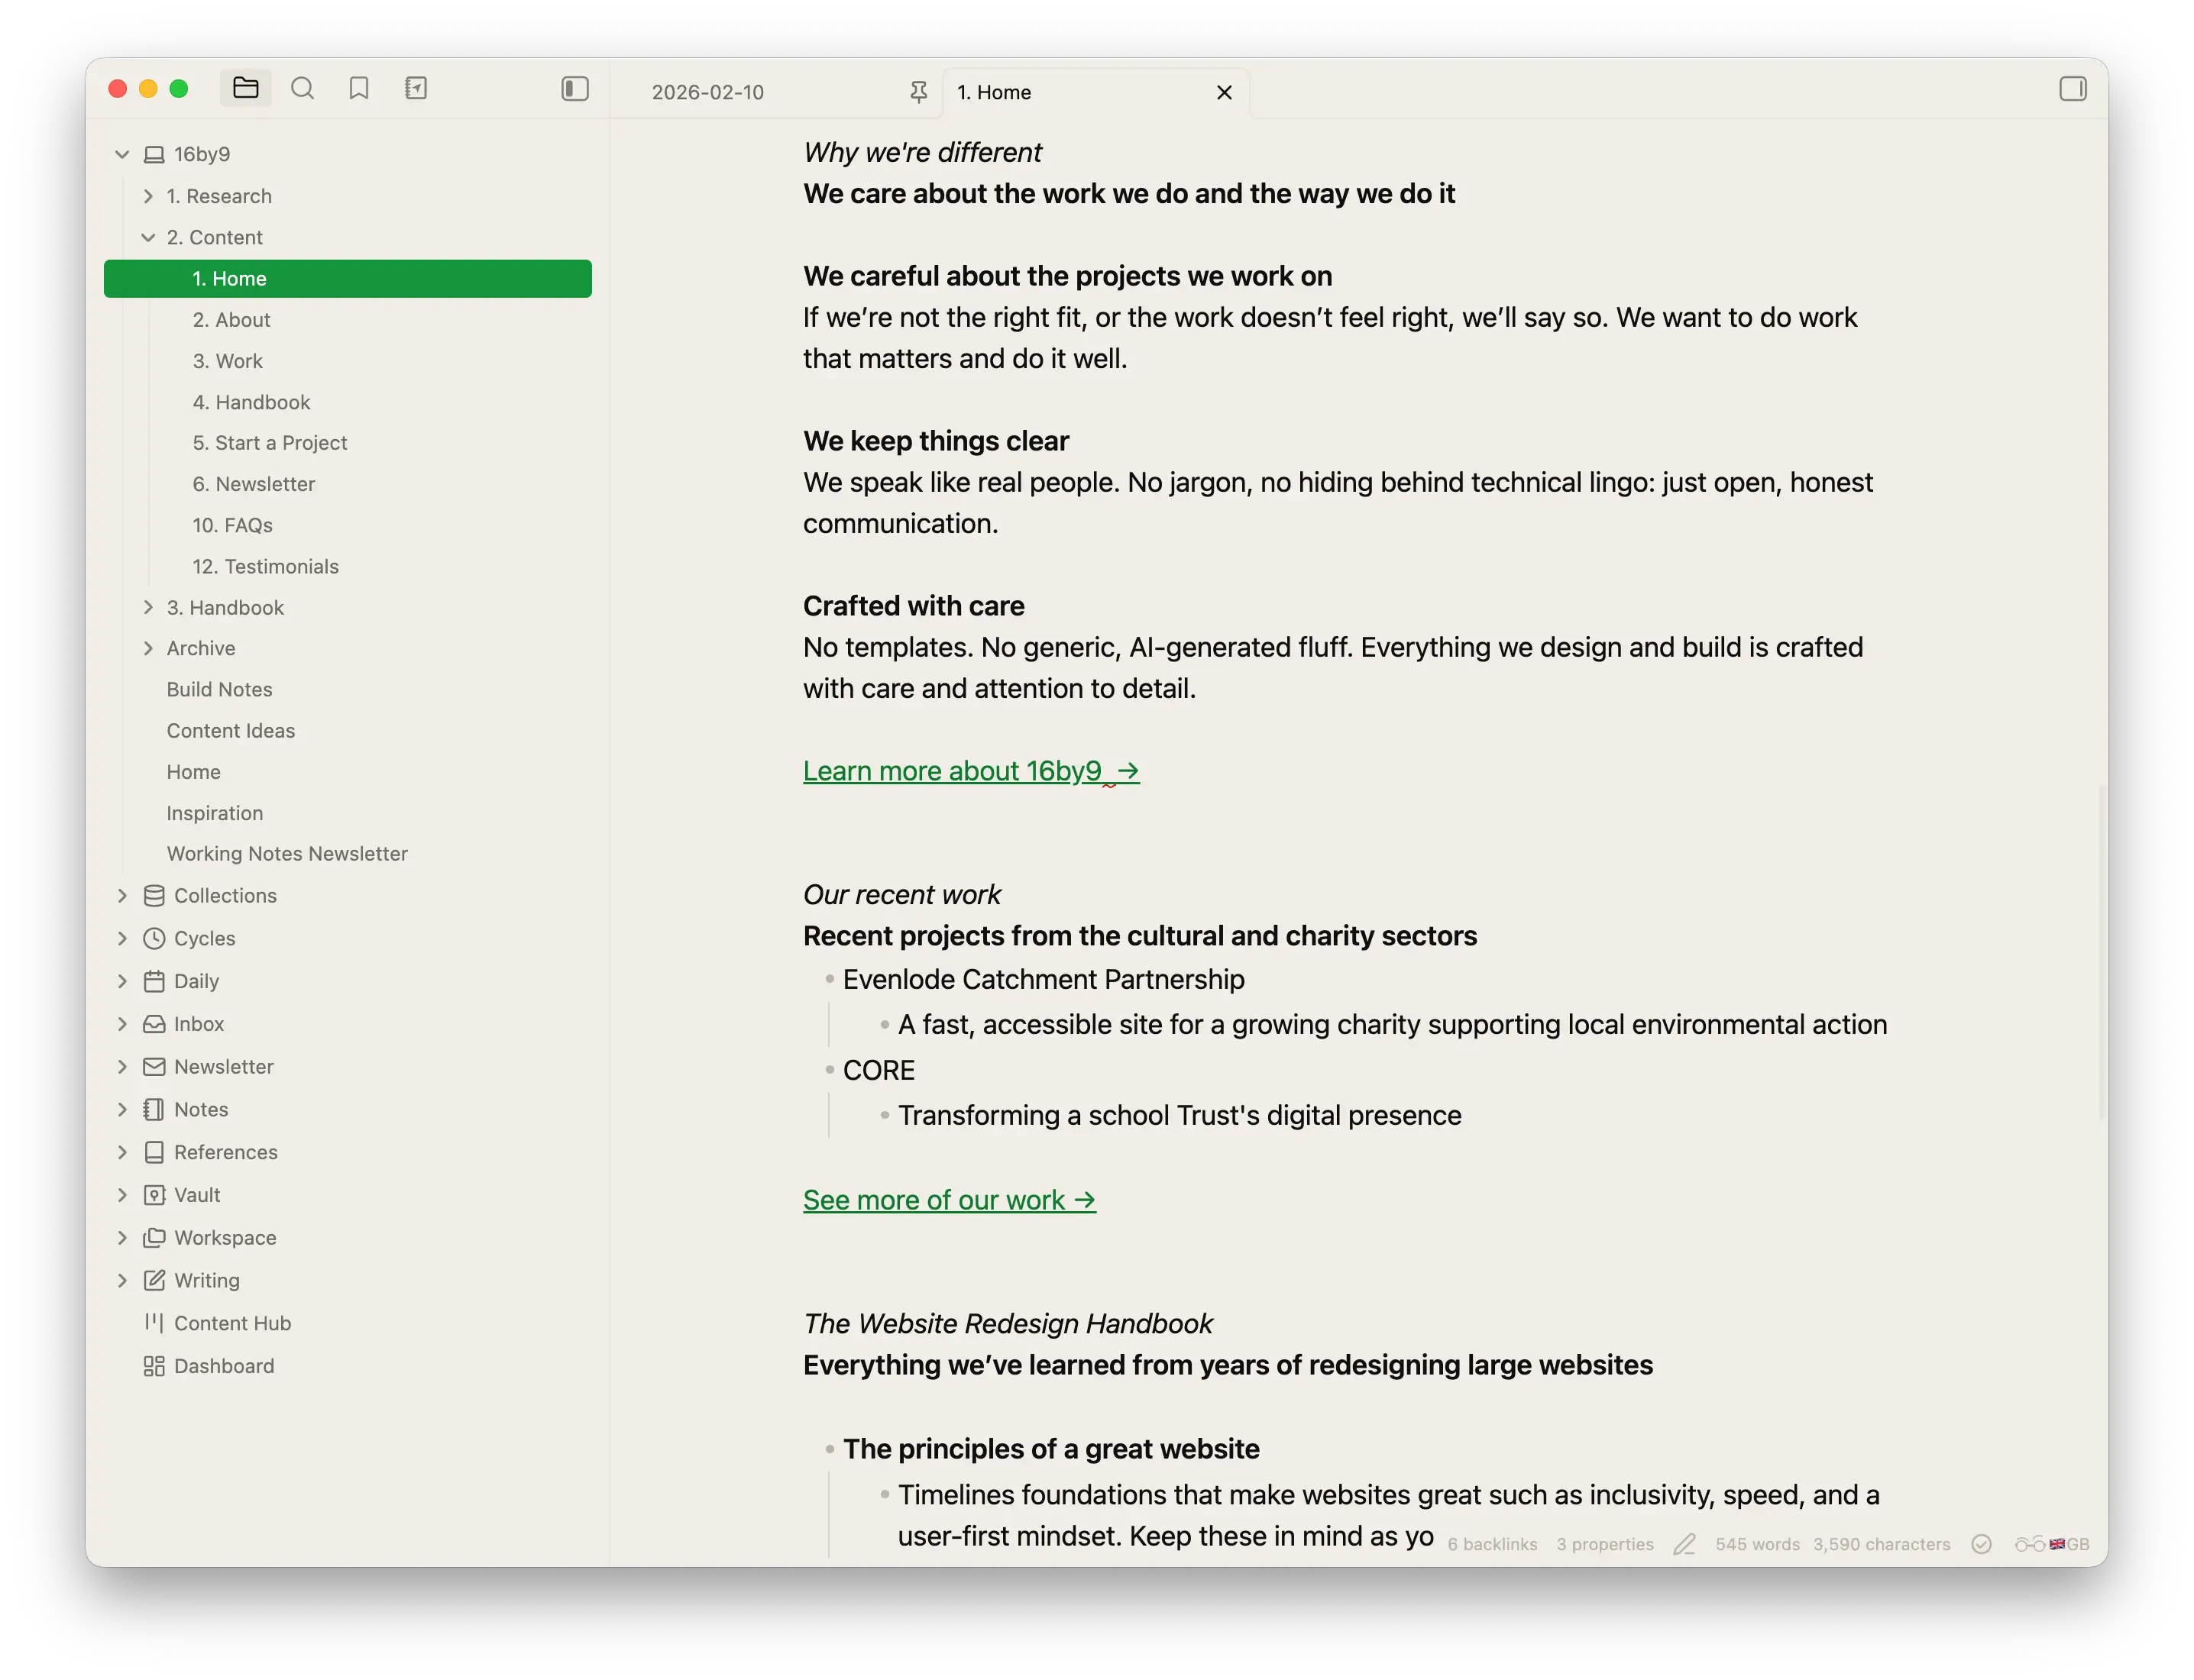This screenshot has height=1680, width=2194.
Task: Open the 5. Start a Project note
Action: [x=269, y=443]
